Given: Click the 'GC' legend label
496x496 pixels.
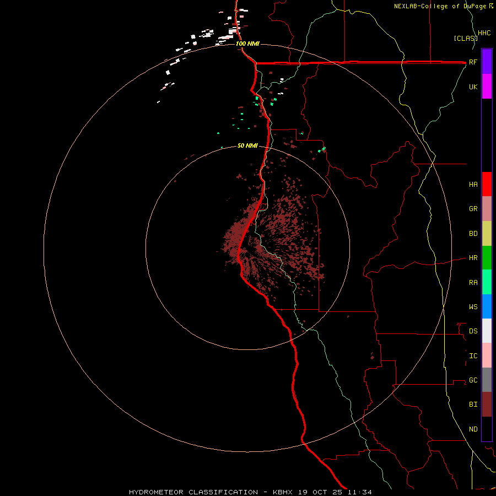Looking at the screenshot, I should 473,380.
